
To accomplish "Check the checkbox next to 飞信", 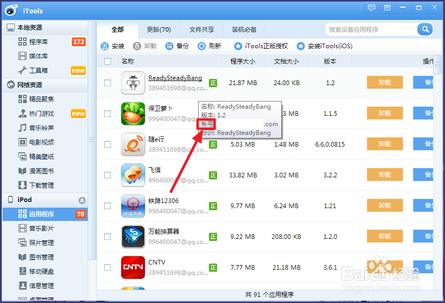I will 107,175.
